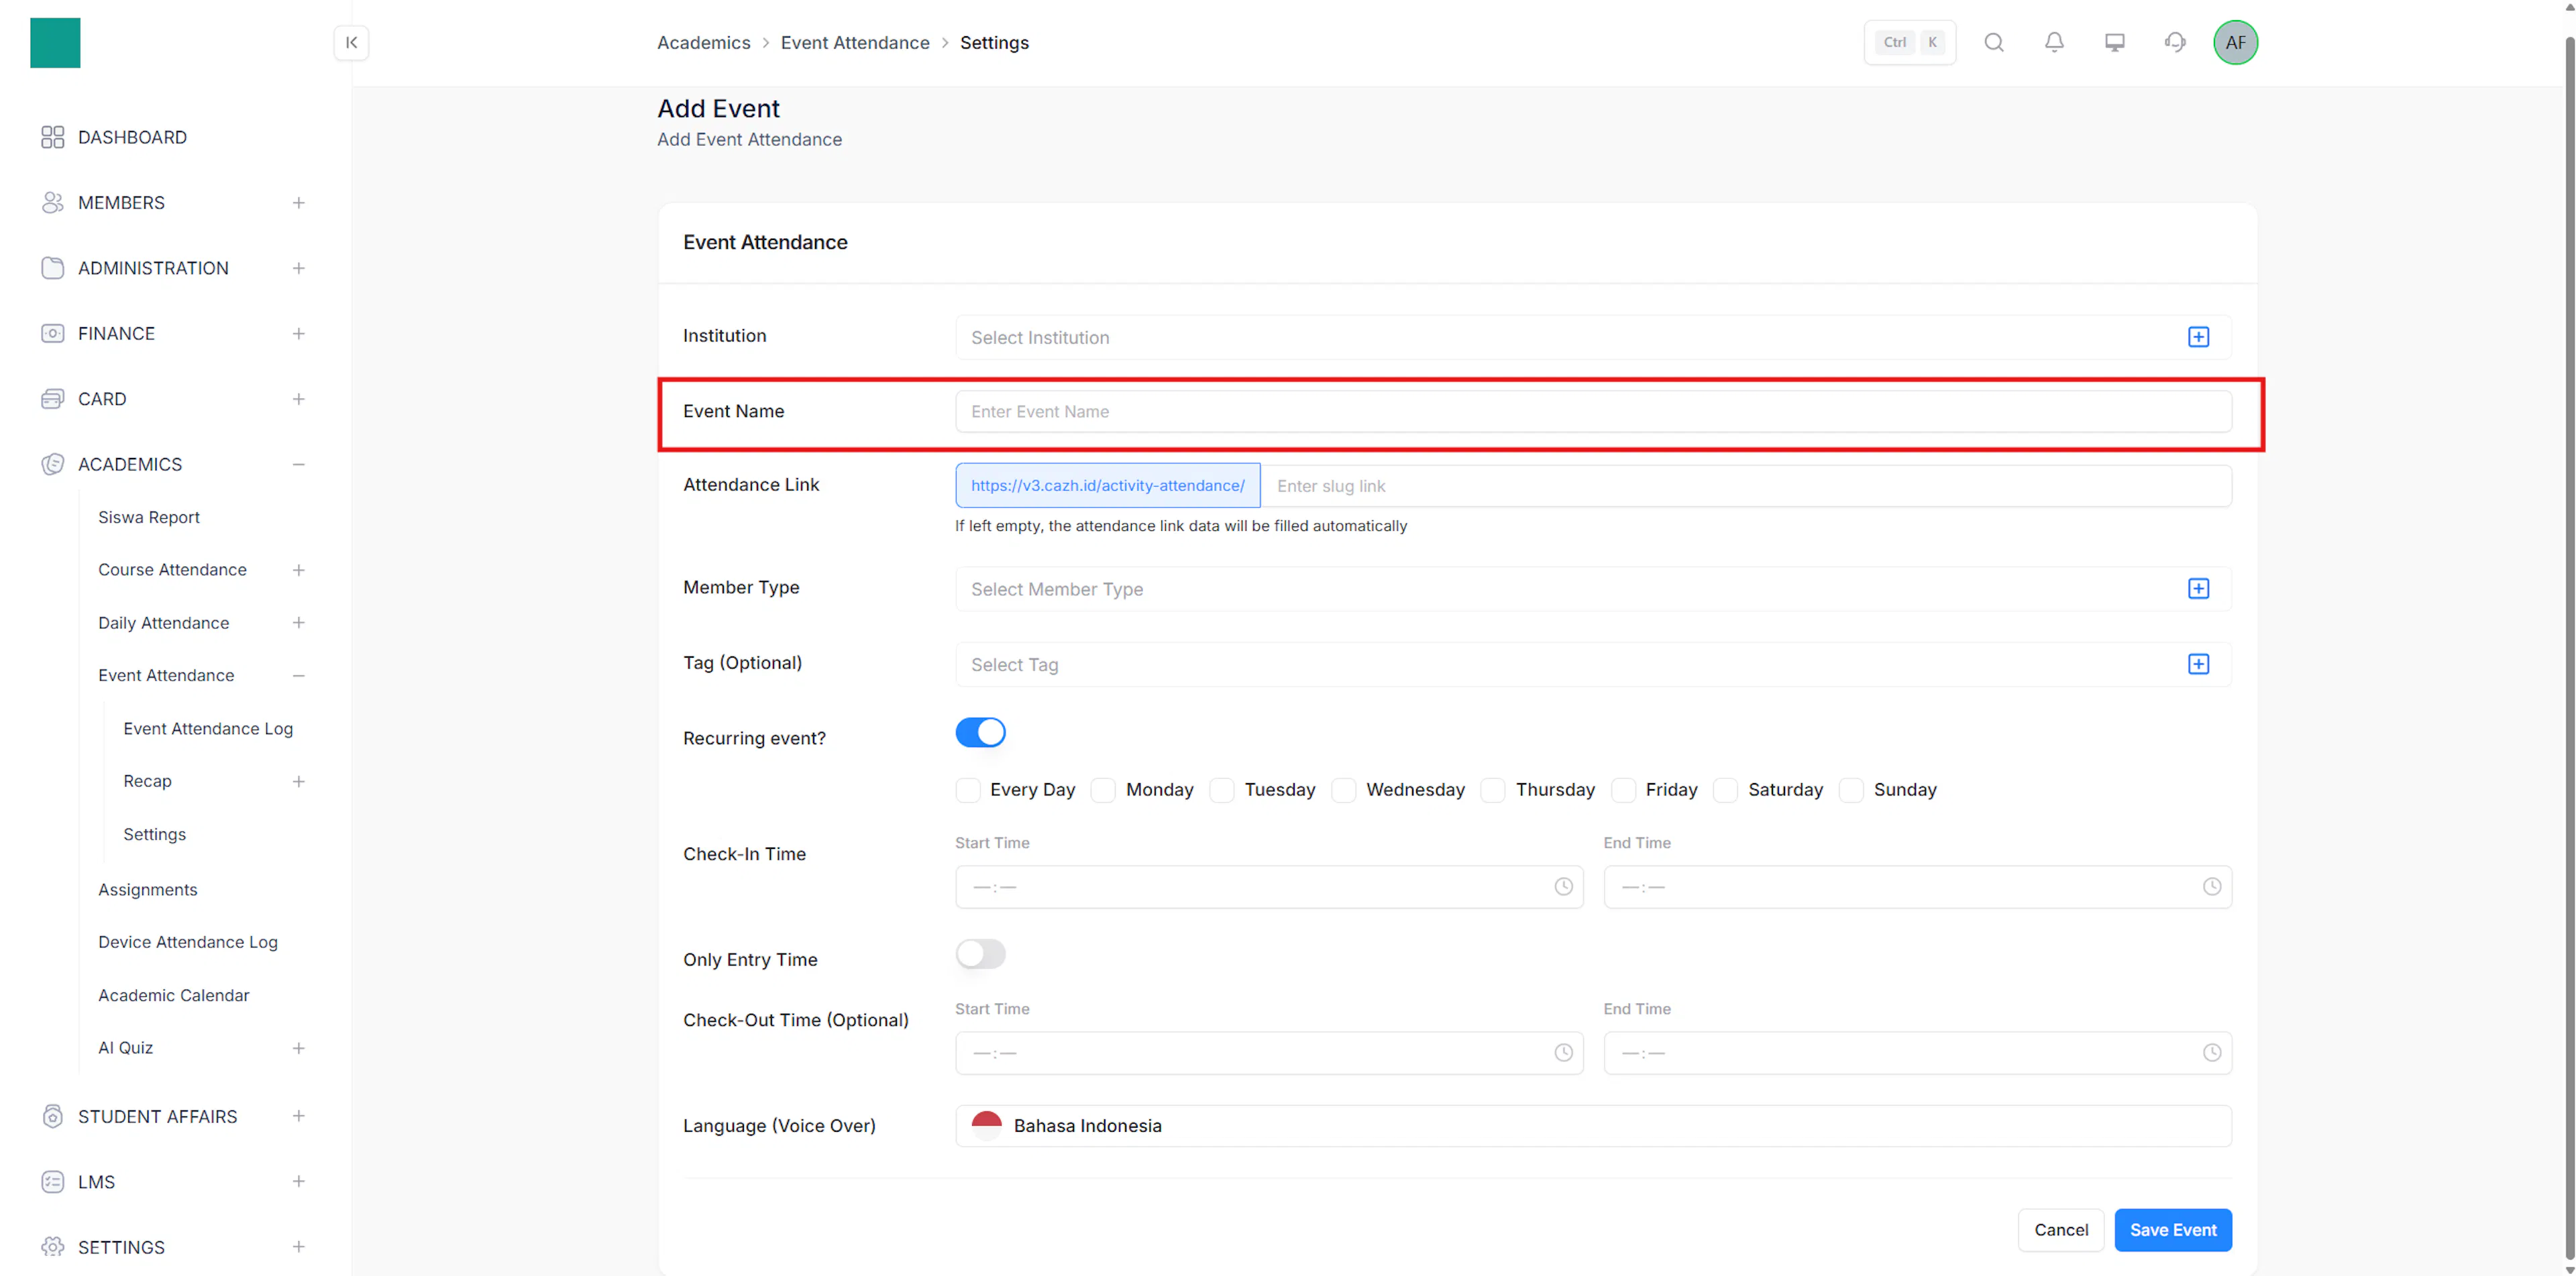Open the Select Tag dropdown

[x=1593, y=664]
